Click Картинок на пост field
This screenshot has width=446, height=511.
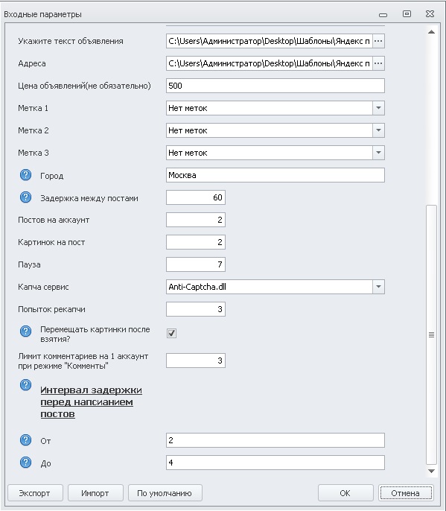click(x=196, y=242)
